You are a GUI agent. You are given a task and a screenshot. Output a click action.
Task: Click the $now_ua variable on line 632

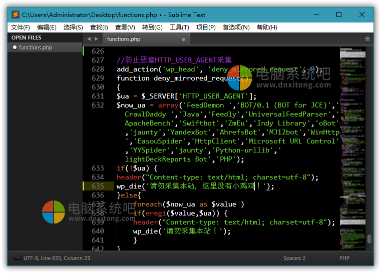pyautogui.click(x=131, y=105)
